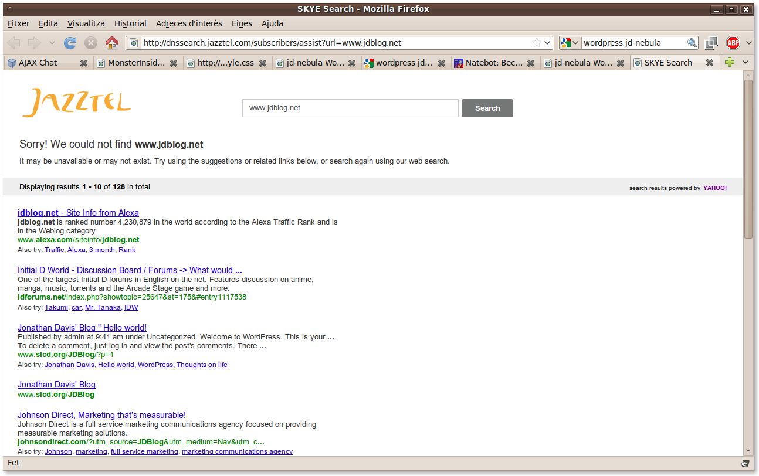Switch to the wordpress jd... tab
Image resolution: width=759 pixels, height=476 pixels.
(x=405, y=63)
